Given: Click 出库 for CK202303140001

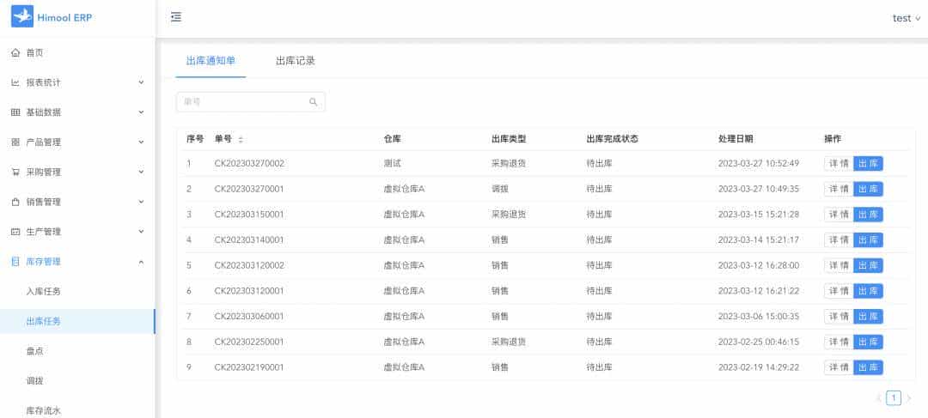Looking at the screenshot, I should tap(868, 240).
